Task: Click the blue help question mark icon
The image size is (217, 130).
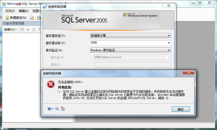Action: click(49, 108)
